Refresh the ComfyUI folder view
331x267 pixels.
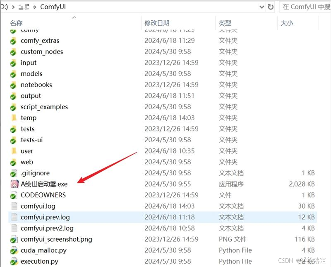click(x=271, y=7)
